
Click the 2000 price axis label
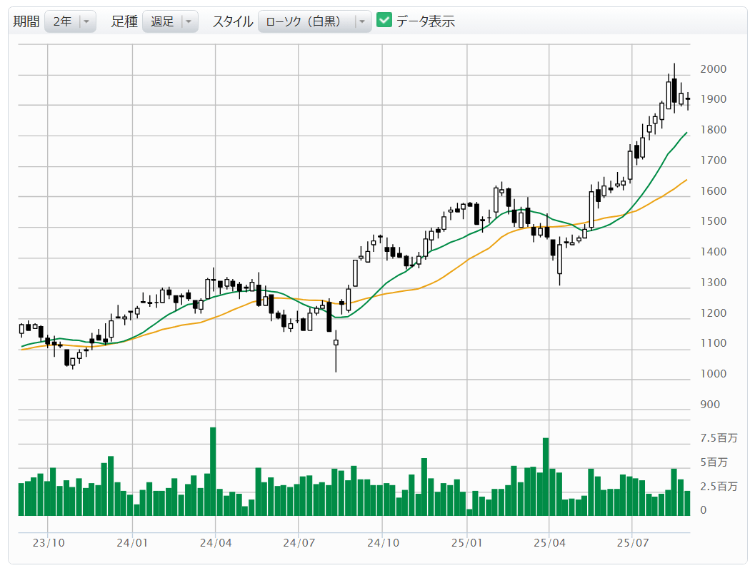point(713,69)
